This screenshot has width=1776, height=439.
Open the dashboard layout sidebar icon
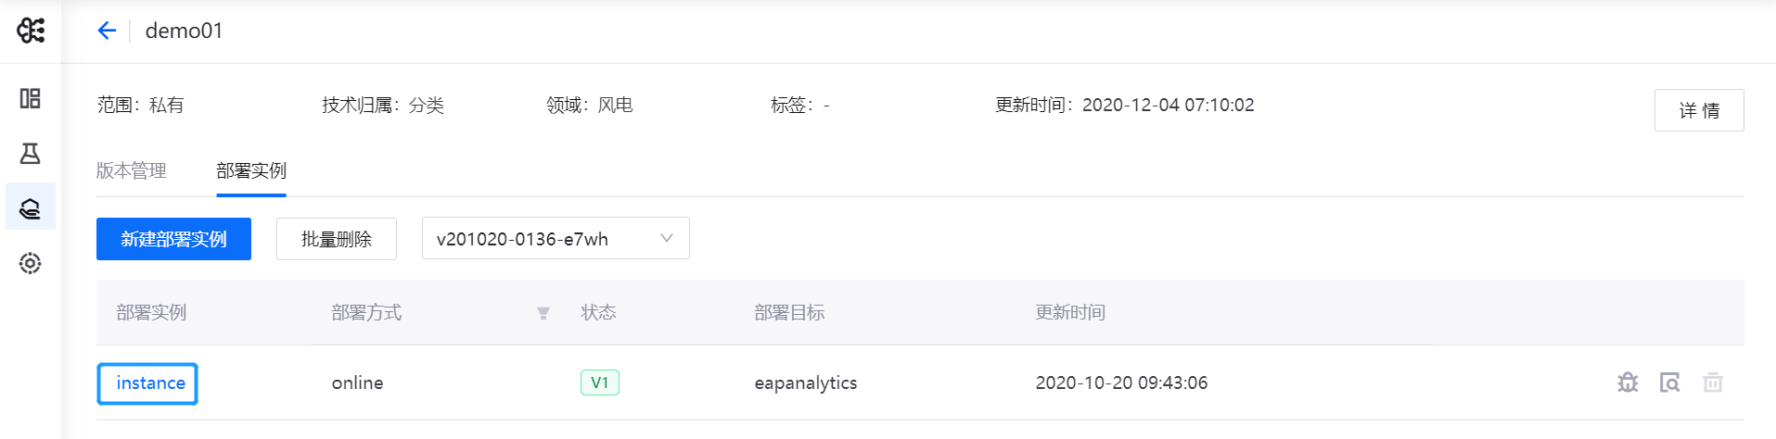tap(31, 98)
